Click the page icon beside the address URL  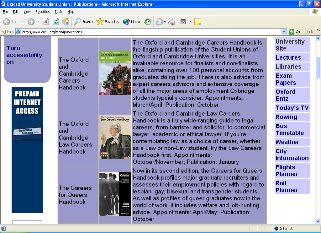(x=18, y=32)
